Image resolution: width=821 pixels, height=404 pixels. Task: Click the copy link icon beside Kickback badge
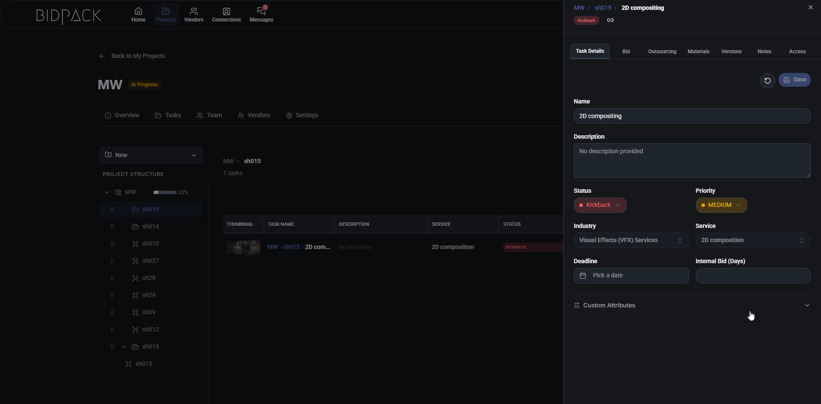point(610,20)
